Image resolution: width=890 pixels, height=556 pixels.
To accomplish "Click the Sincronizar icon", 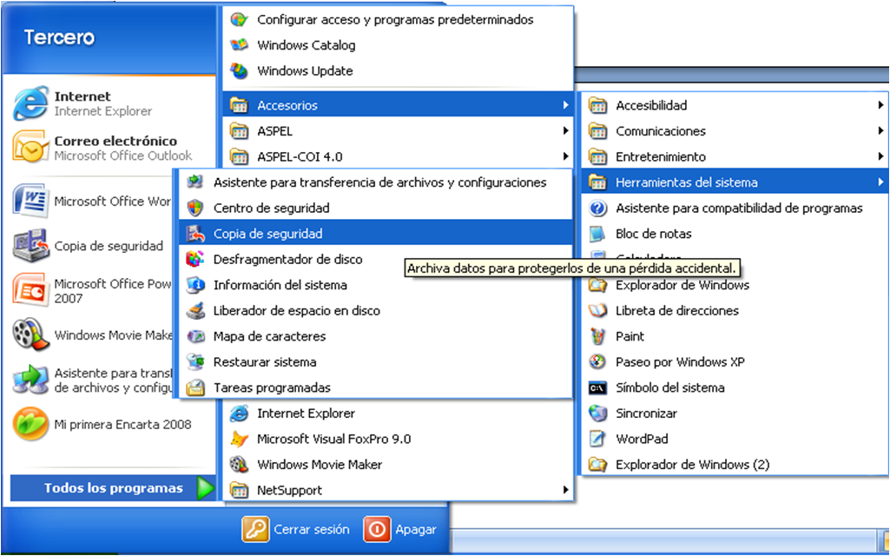I will [597, 414].
